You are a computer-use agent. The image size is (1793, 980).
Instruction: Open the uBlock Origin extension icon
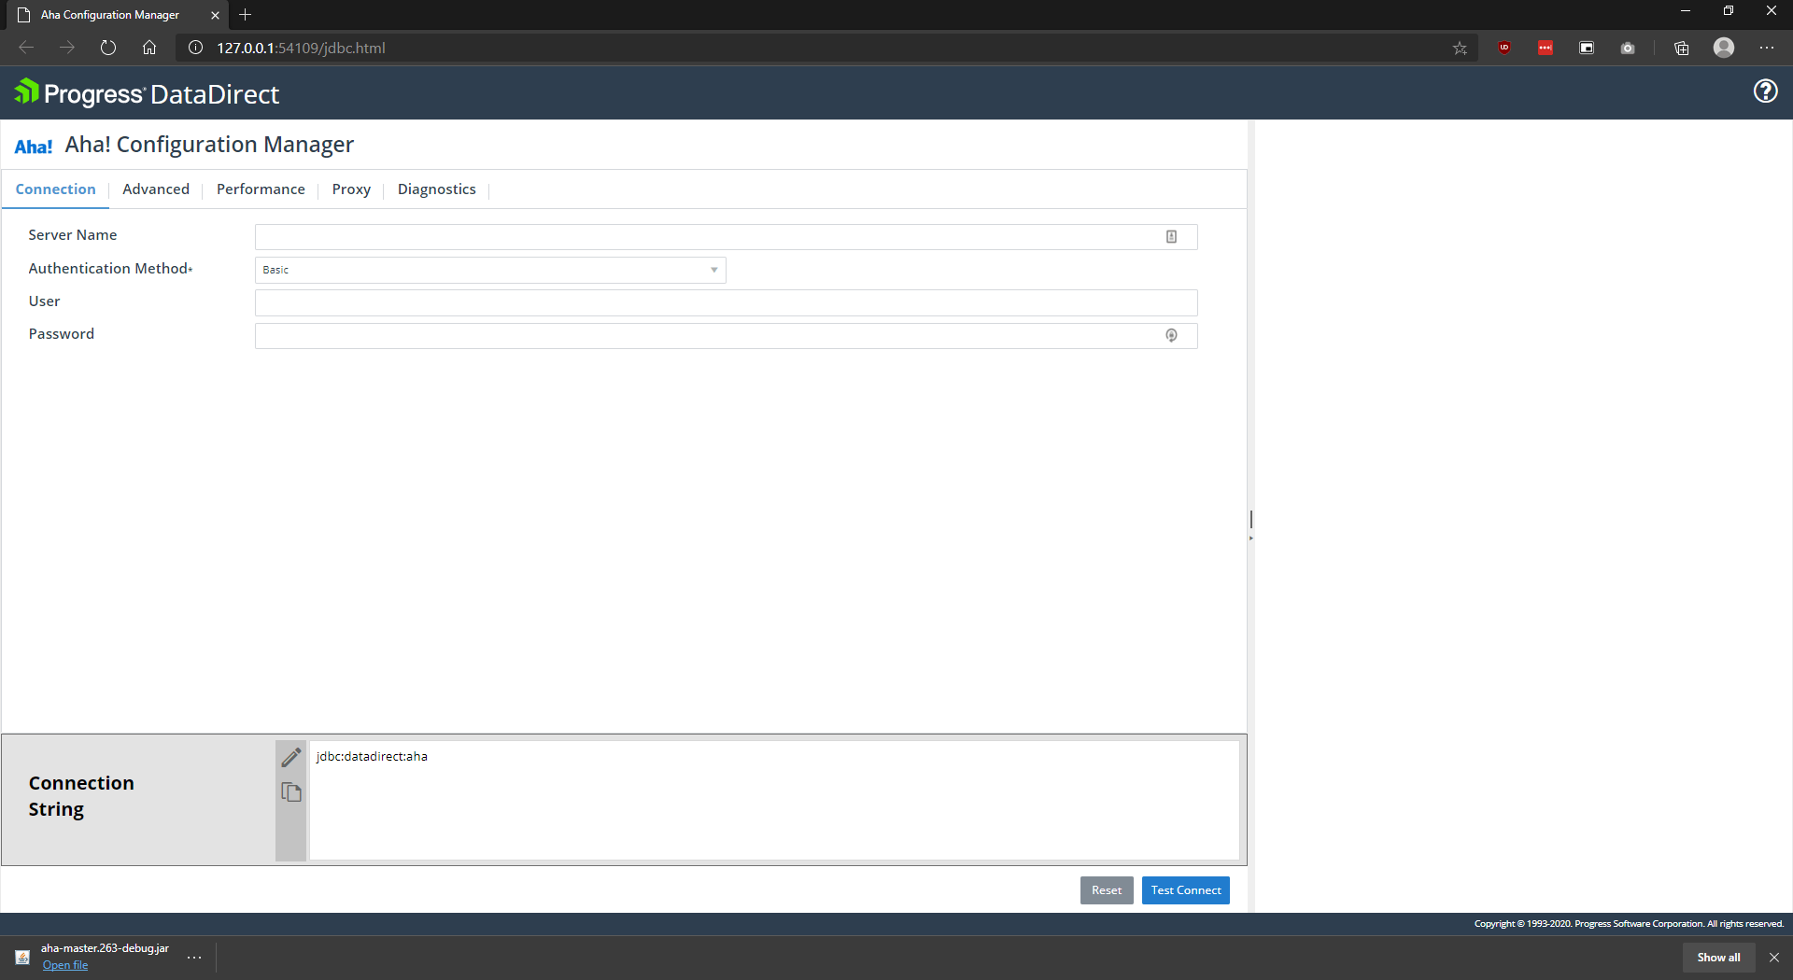[1504, 48]
